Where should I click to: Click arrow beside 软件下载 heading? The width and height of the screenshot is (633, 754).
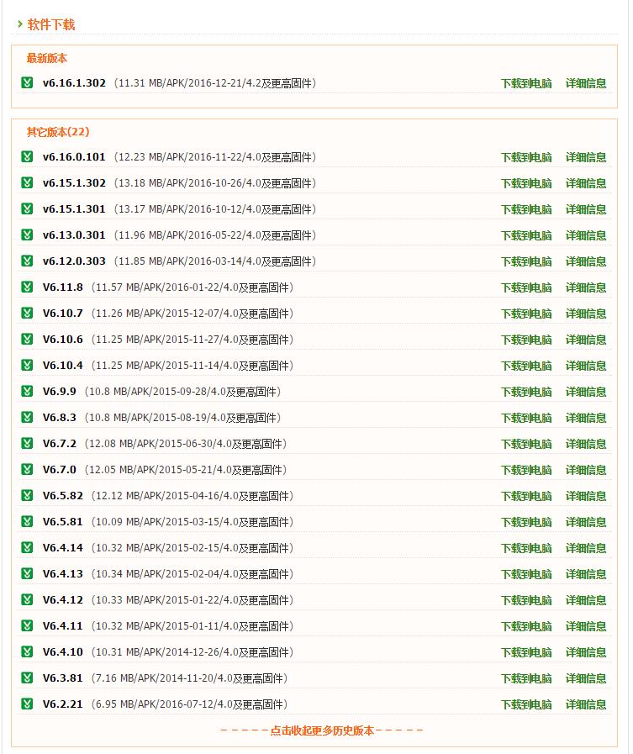coord(20,24)
